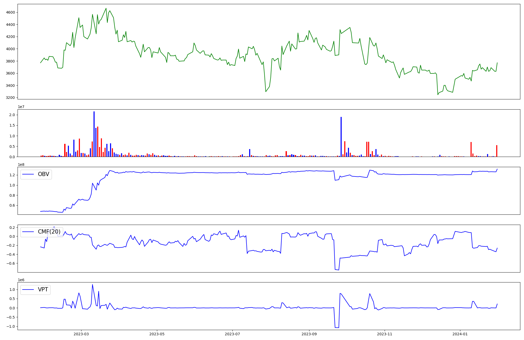
Task: Click the tallest blue volume bar in March 2023
Action: tap(94, 134)
